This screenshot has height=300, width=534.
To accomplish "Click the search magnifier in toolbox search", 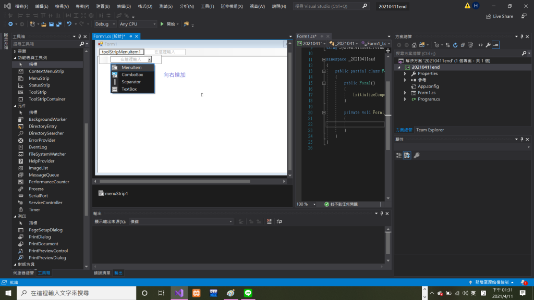I will pyautogui.click(x=82, y=44).
